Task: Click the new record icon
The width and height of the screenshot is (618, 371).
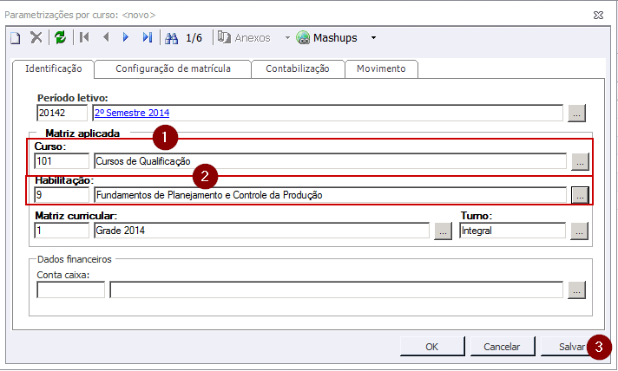Action: coord(15,37)
